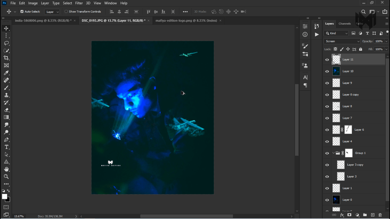Viewport: 390px width, 219px height.
Task: Click the foreground color swatch
Action: (4, 196)
